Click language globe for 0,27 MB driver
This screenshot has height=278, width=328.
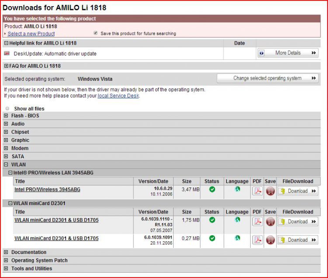pyautogui.click(x=237, y=238)
